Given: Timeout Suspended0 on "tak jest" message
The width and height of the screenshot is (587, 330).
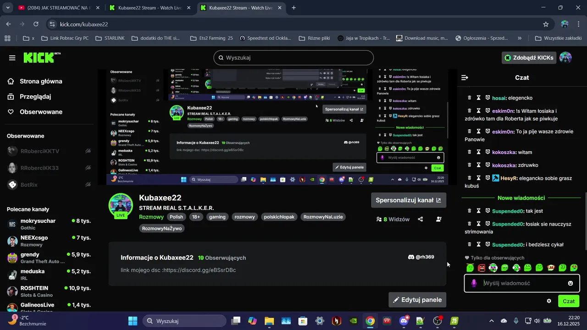Looking at the screenshot, I should point(478,211).
